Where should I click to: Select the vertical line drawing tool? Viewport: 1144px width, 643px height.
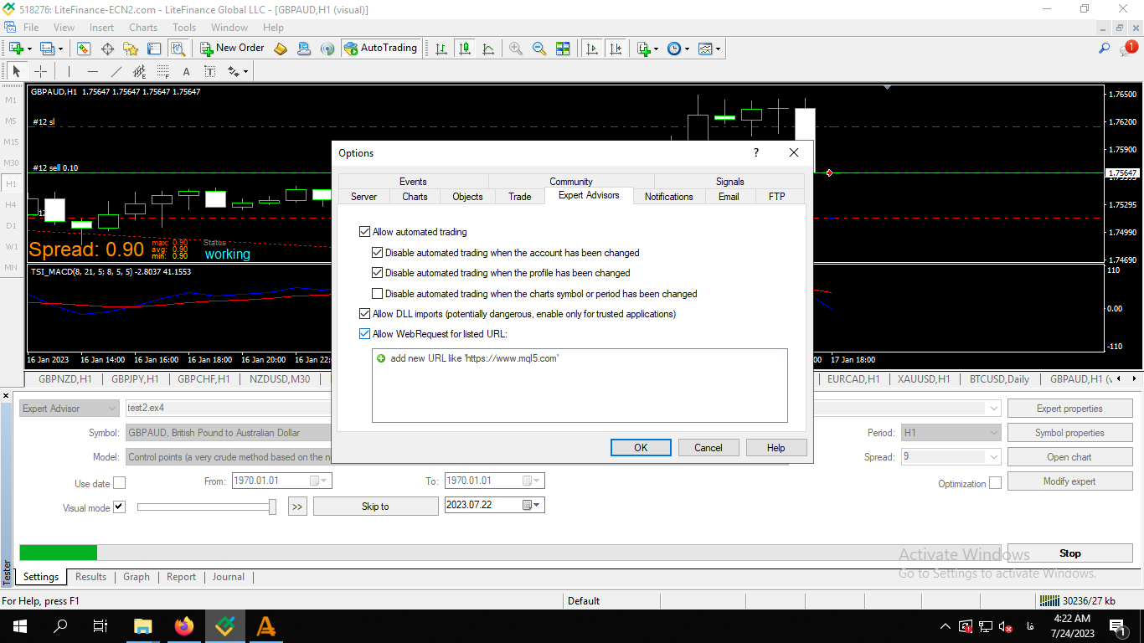pos(69,71)
